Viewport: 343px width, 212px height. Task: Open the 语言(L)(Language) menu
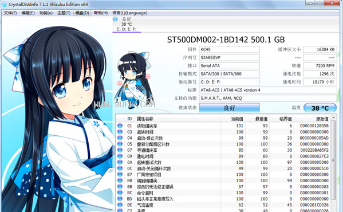point(130,13)
